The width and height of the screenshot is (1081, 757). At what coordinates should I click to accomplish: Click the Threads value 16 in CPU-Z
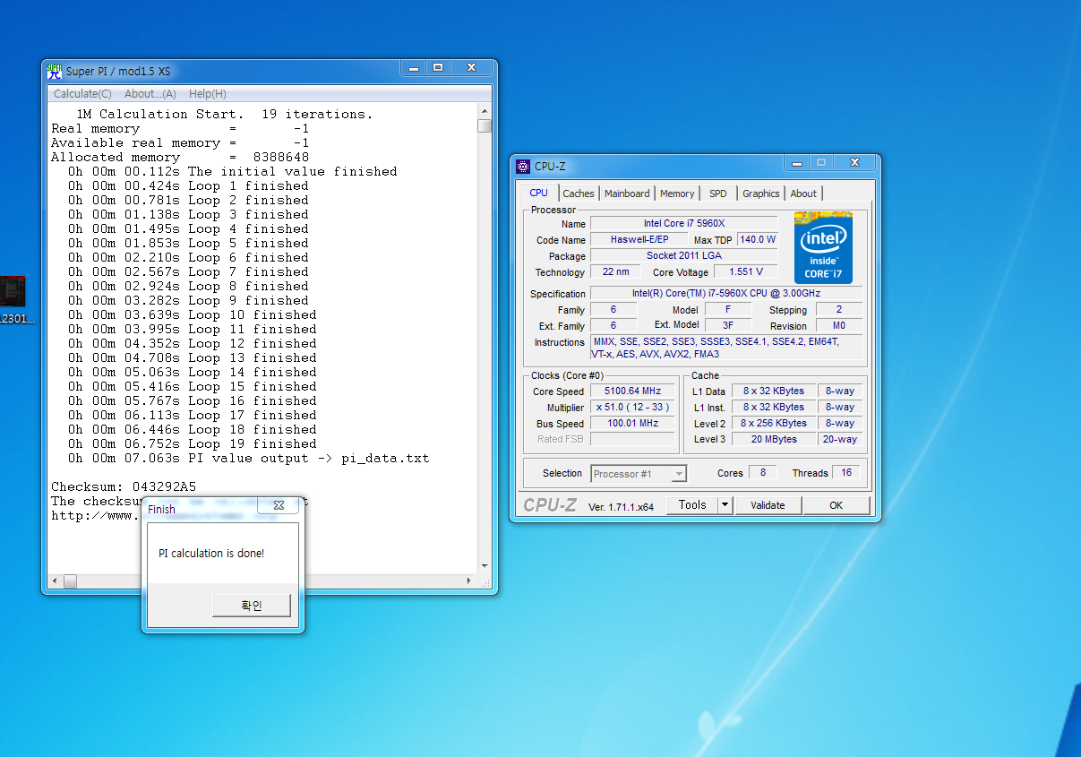tap(846, 473)
